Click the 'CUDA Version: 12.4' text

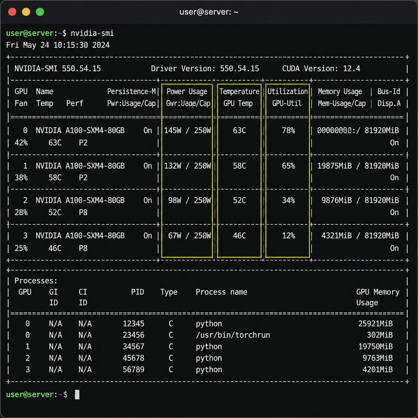(x=321, y=69)
